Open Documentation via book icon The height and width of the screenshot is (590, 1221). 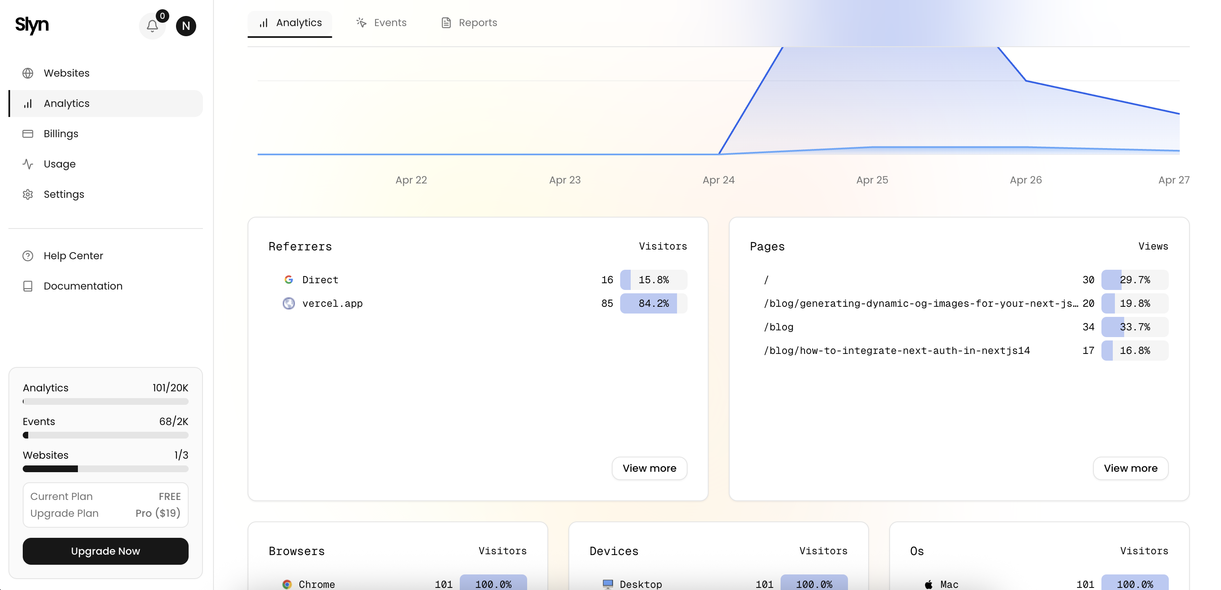[28, 286]
